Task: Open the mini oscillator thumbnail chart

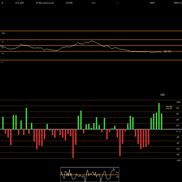Action: (90, 174)
